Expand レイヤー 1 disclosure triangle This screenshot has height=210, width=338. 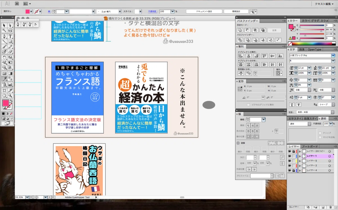(300, 156)
